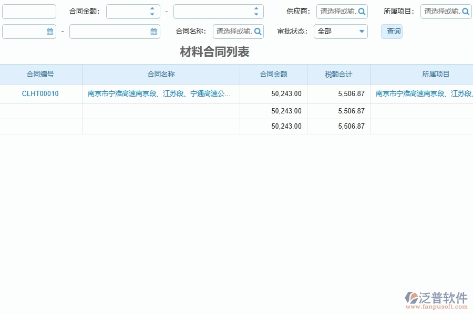
Task: Increase minimum 合同金额 with the up stepper
Action: click(151, 7)
